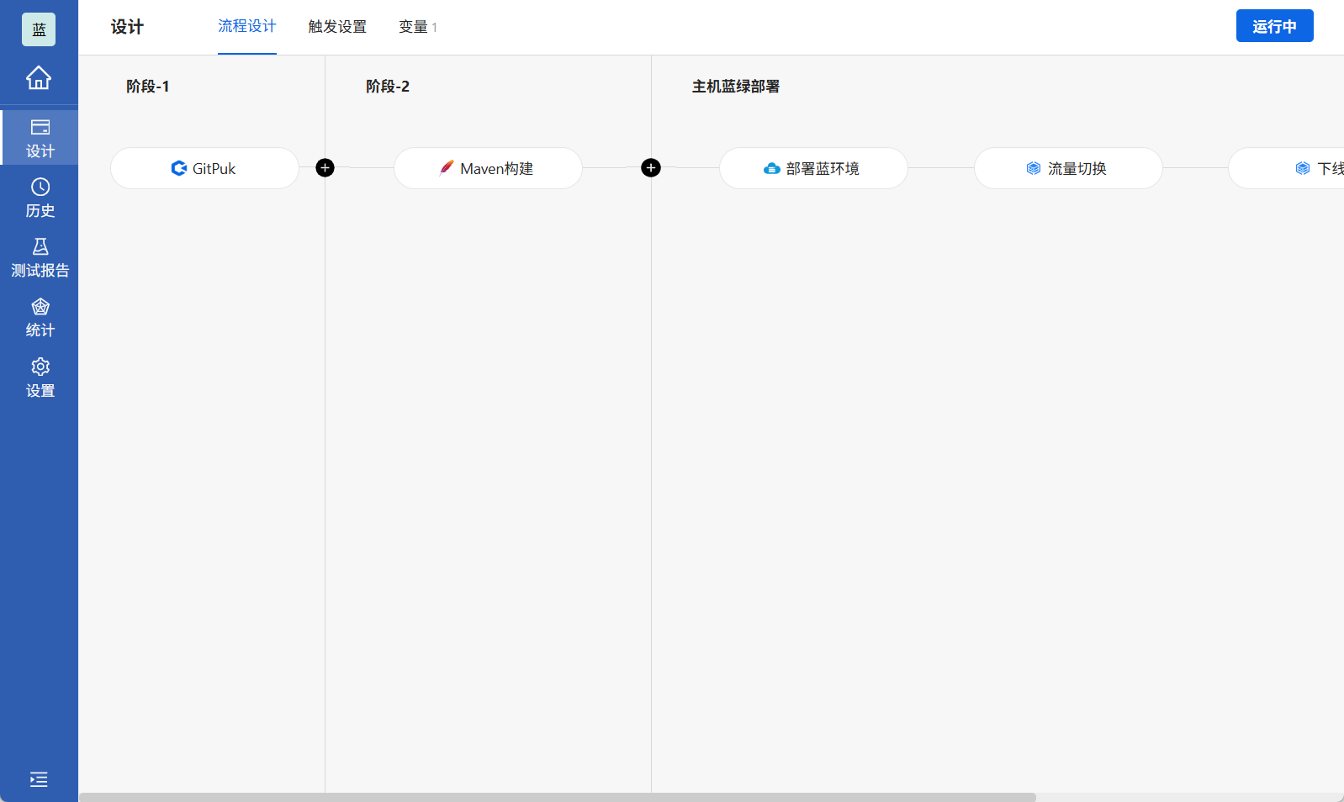
Task: Open 设计 in the sidebar
Action: coord(40,138)
